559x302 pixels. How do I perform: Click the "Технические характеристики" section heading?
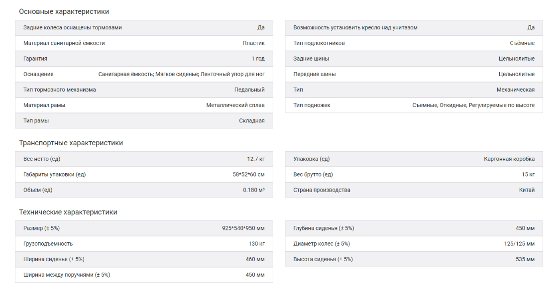coord(68,212)
